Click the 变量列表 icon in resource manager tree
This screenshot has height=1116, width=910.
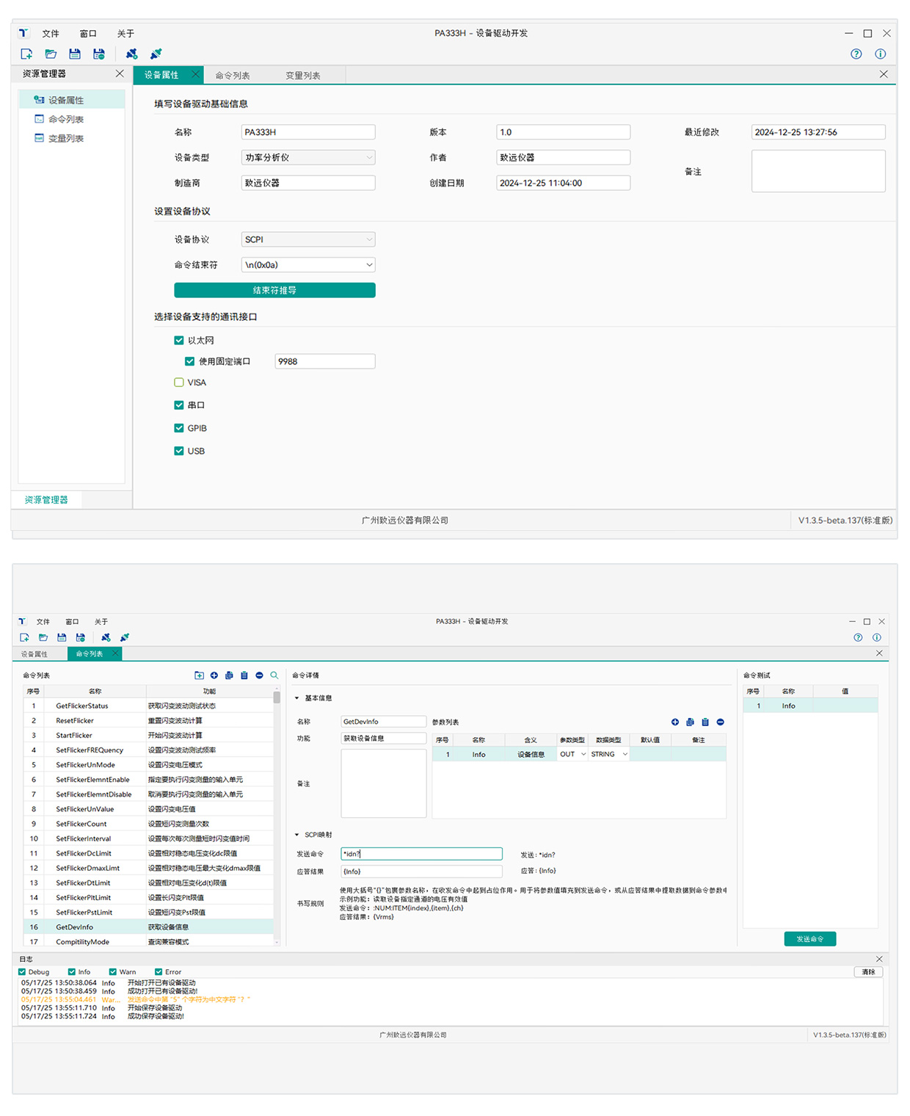pos(39,138)
